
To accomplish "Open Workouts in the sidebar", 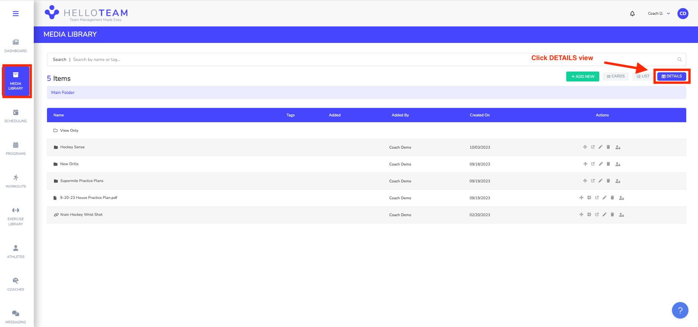I will [15, 181].
